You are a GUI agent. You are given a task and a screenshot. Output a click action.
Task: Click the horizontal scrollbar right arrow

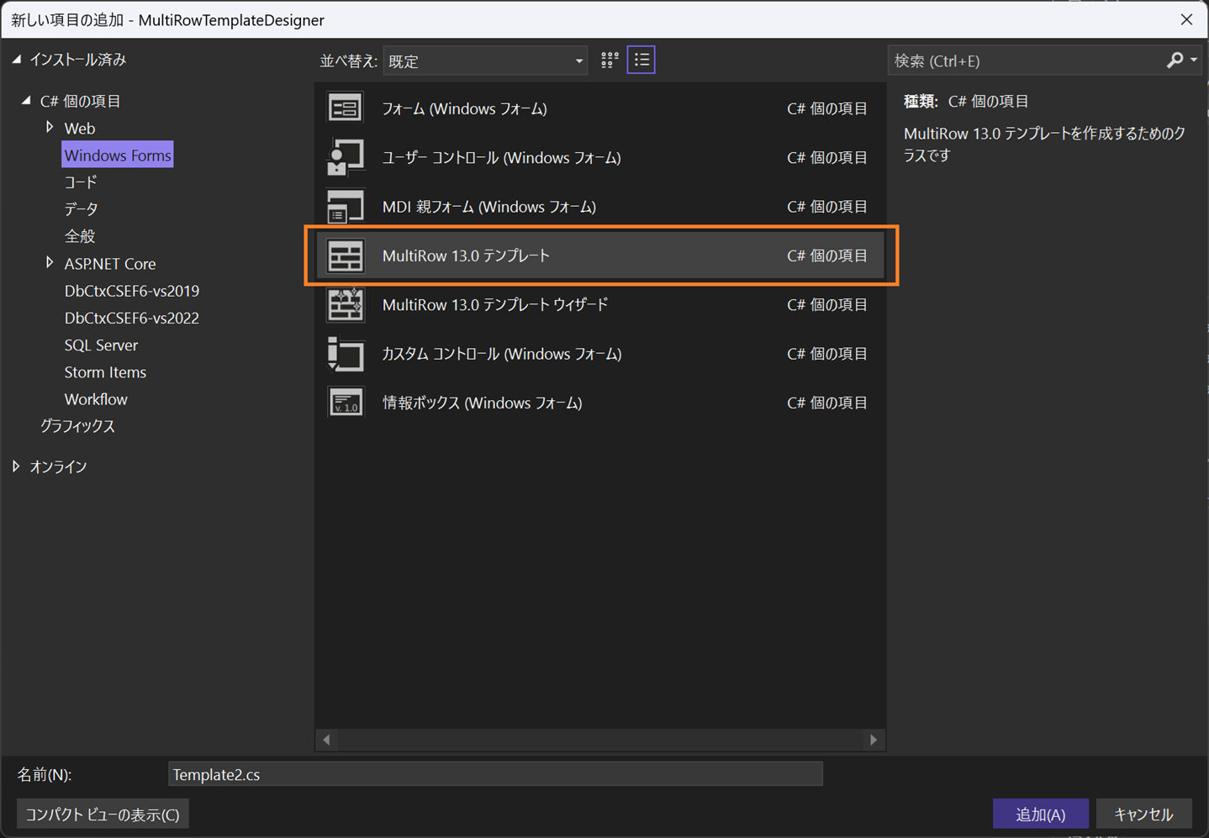point(874,740)
